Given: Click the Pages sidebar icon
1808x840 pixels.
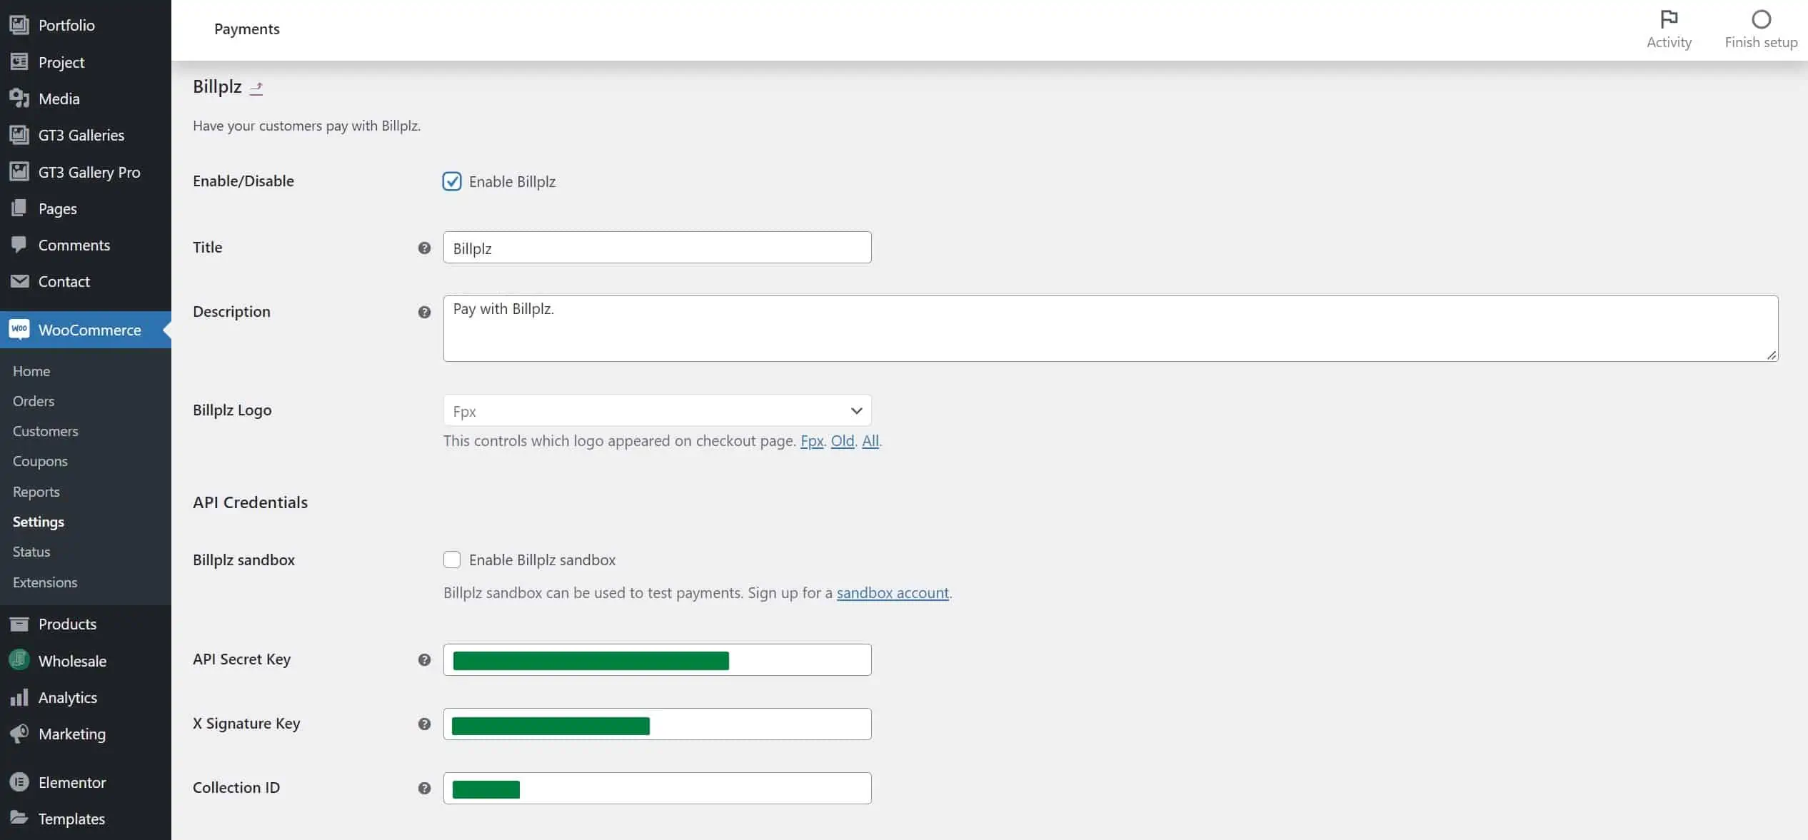Looking at the screenshot, I should coord(19,208).
